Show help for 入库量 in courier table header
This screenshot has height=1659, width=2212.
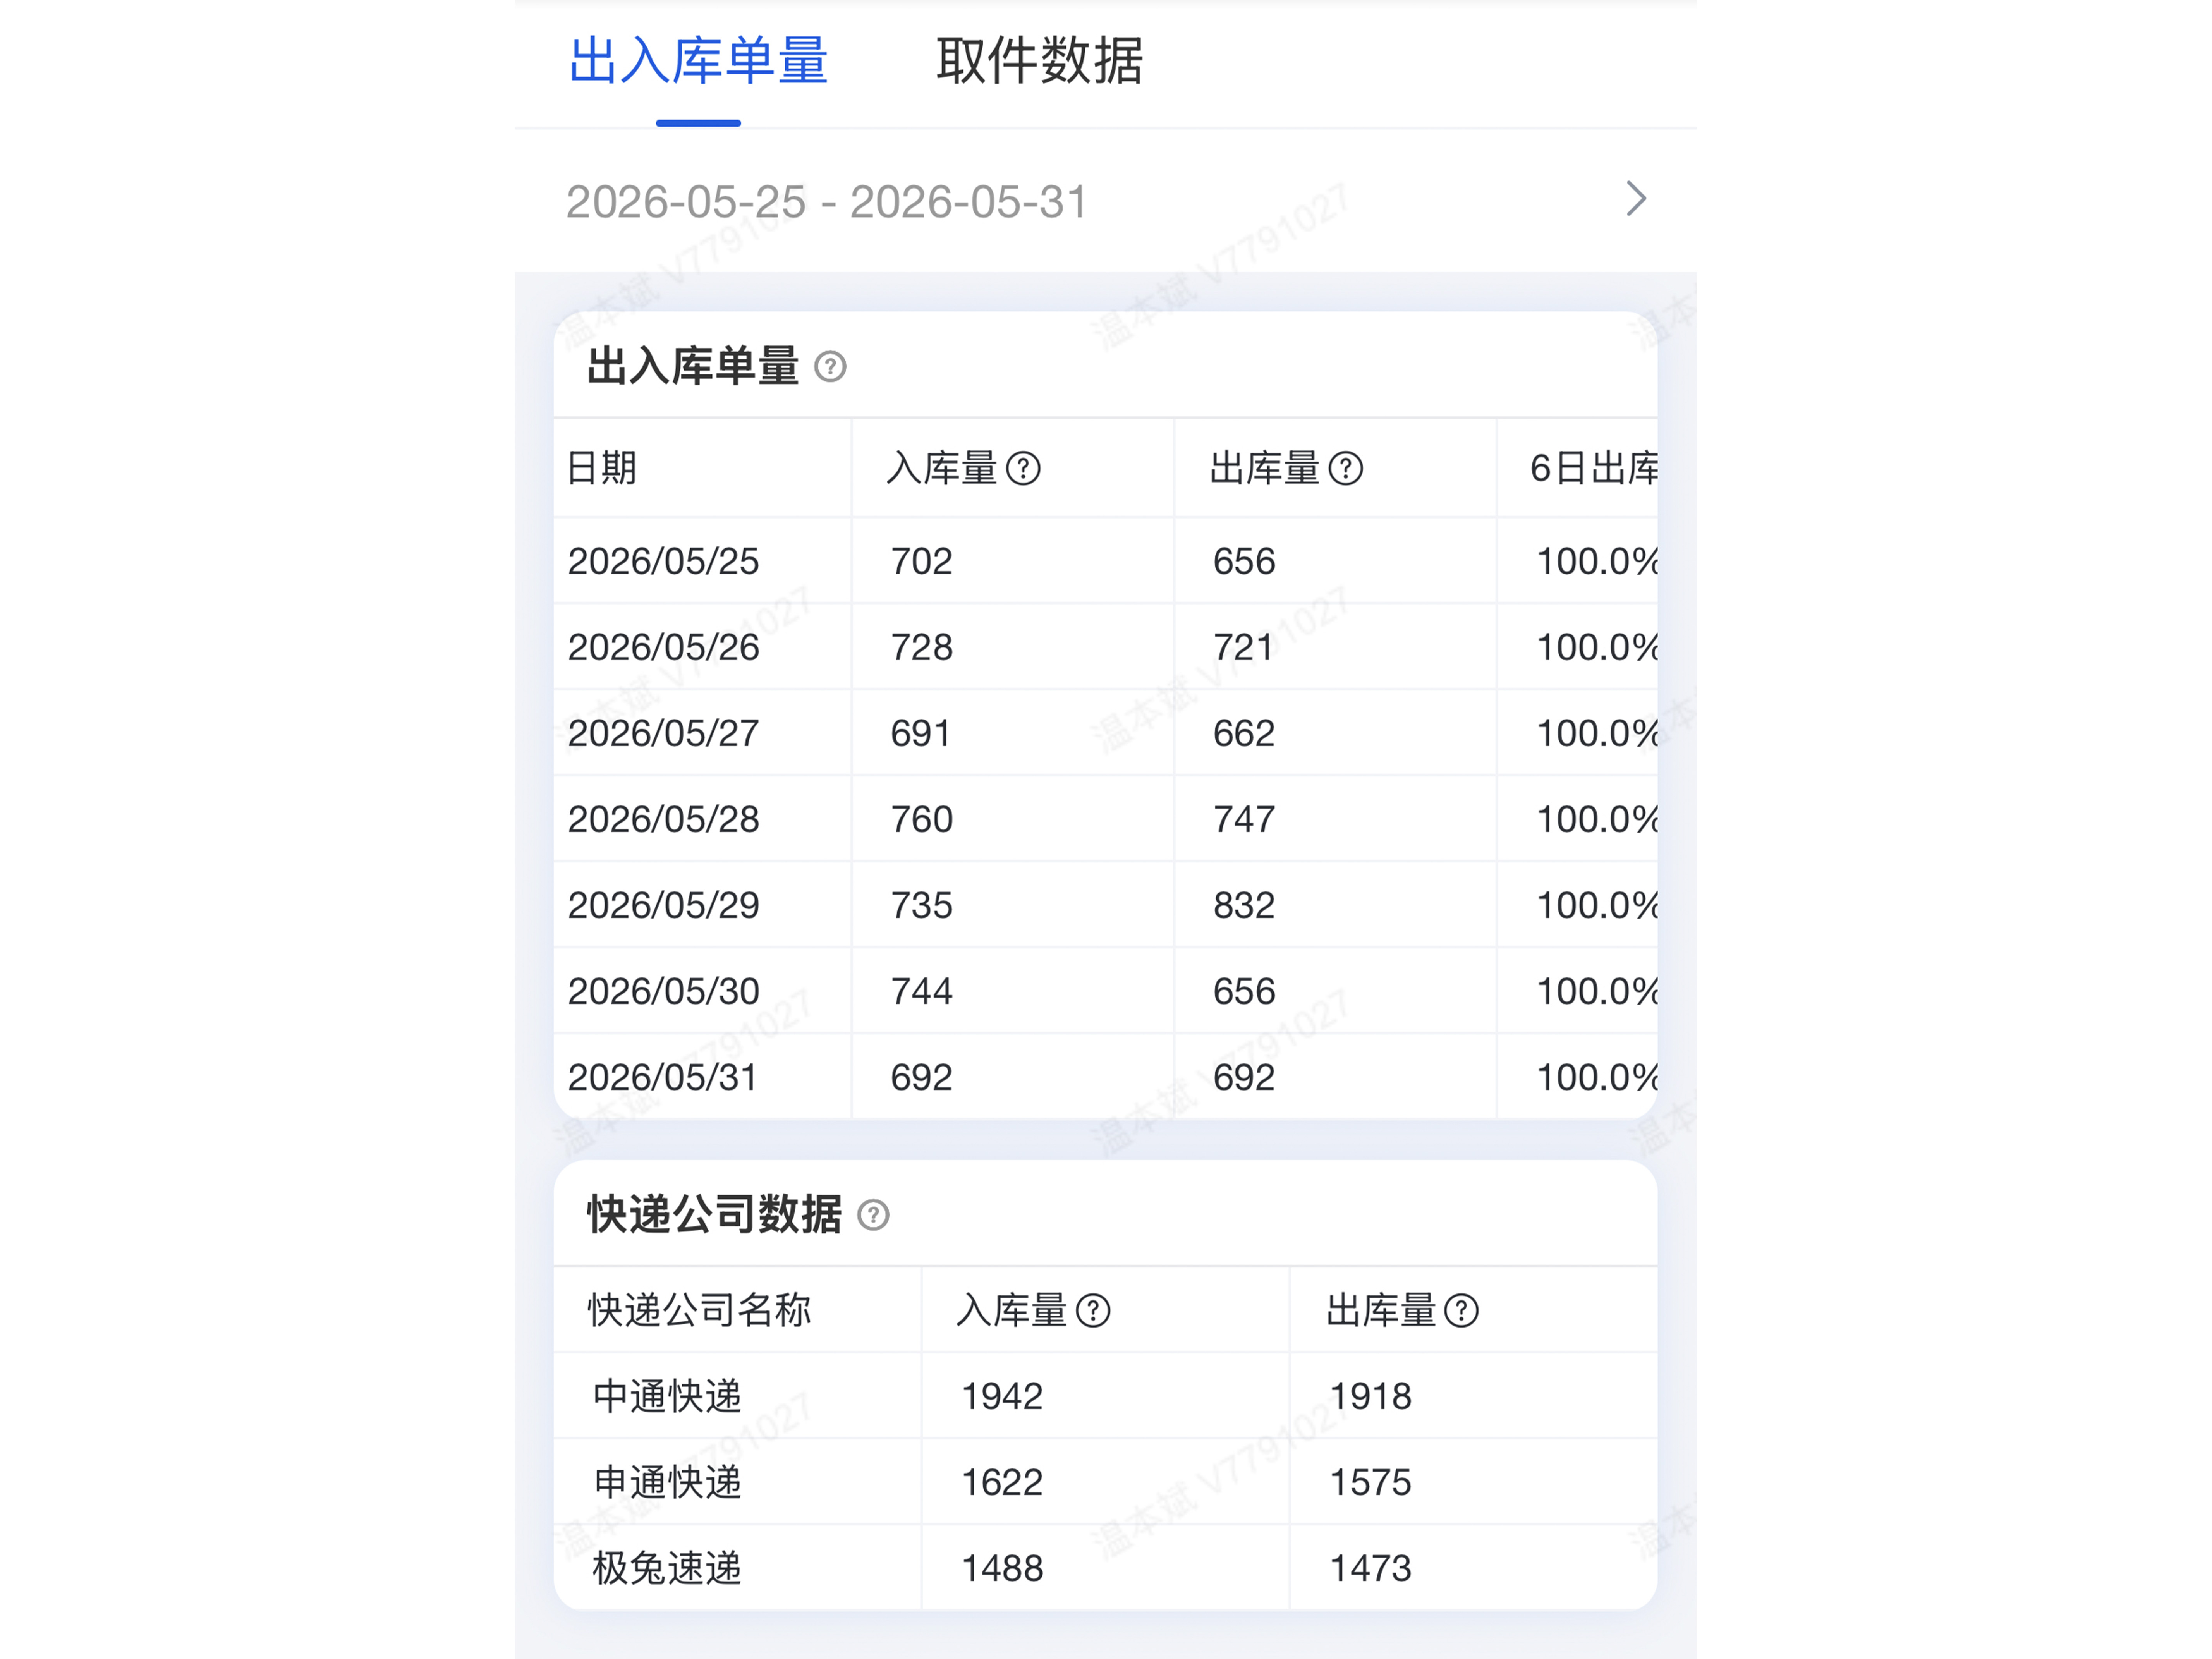(x=1093, y=1310)
